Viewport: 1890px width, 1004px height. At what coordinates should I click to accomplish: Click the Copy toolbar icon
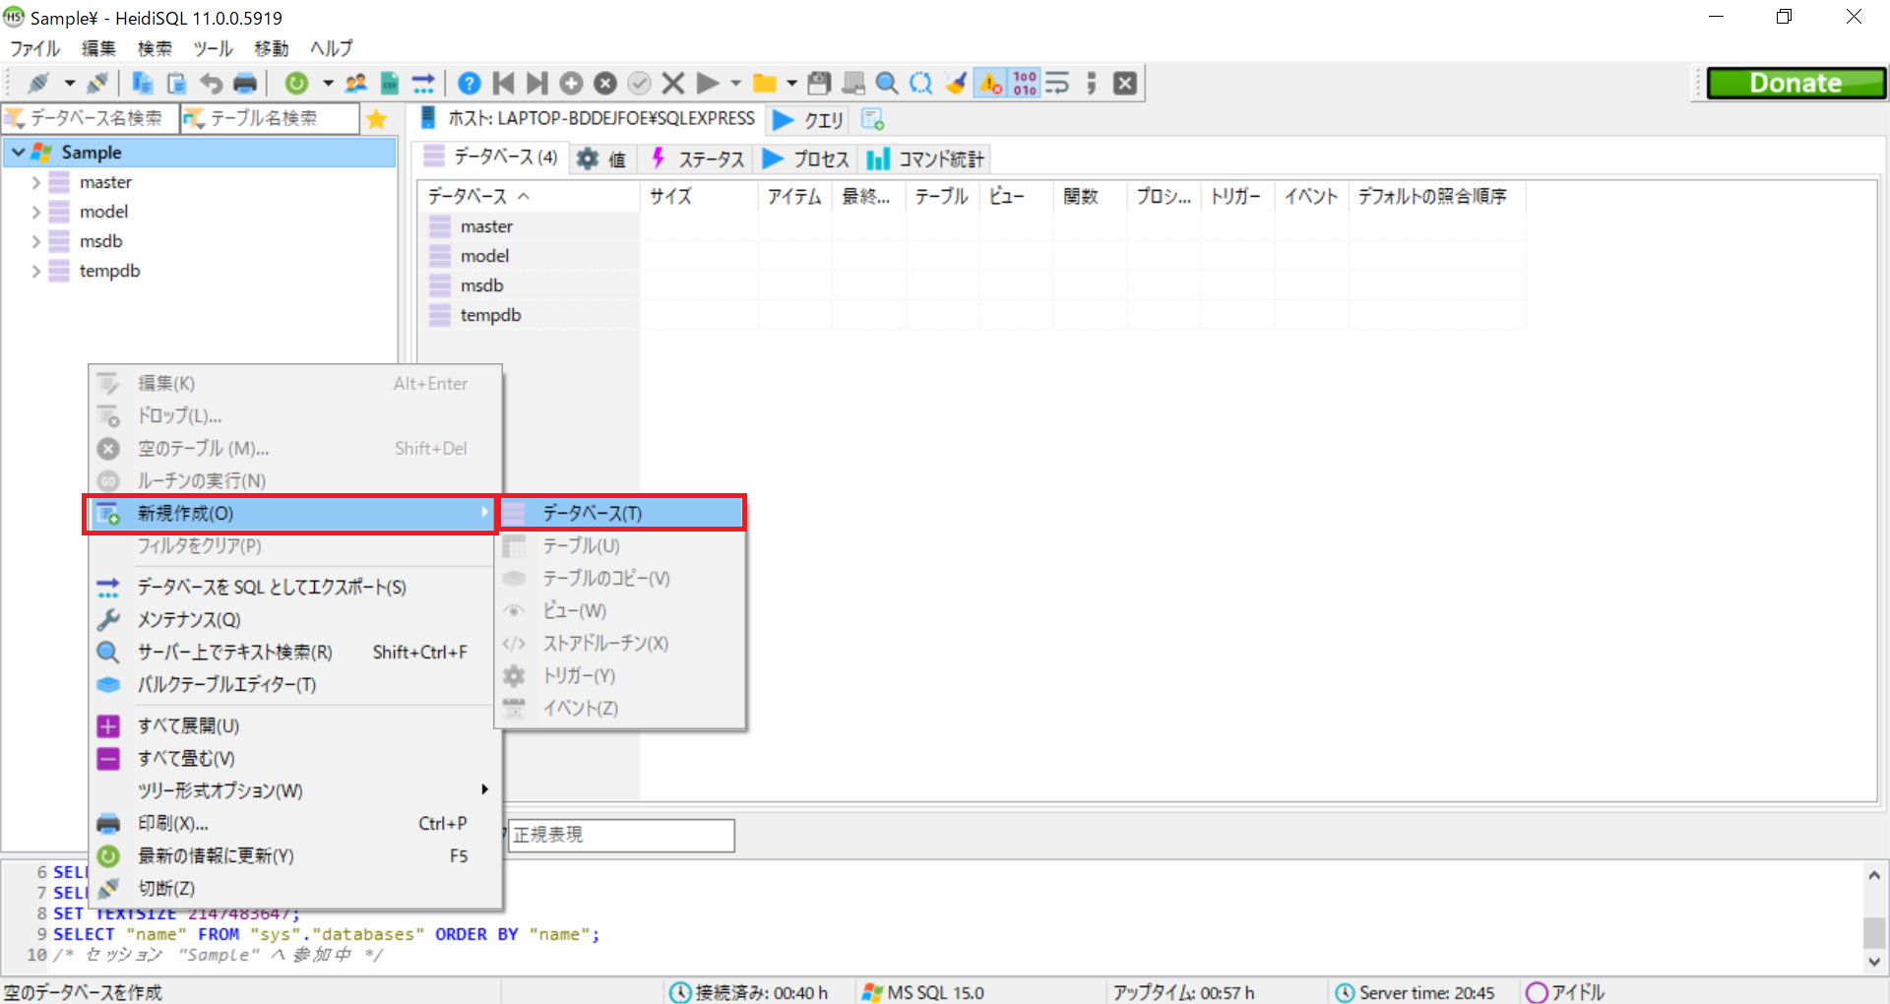143,83
